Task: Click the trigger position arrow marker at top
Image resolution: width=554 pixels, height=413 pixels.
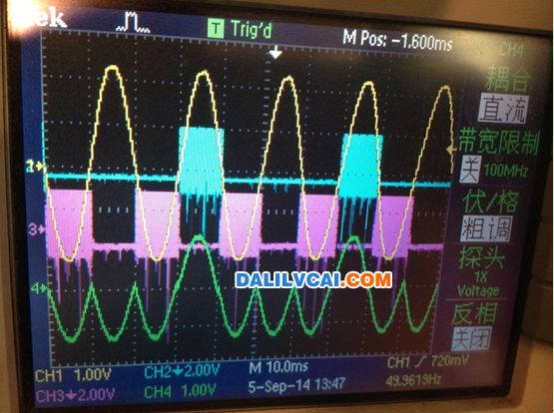Action: coord(276,53)
